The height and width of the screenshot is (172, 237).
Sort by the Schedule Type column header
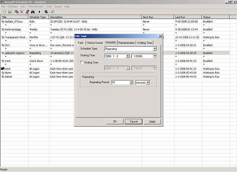pos(38,17)
